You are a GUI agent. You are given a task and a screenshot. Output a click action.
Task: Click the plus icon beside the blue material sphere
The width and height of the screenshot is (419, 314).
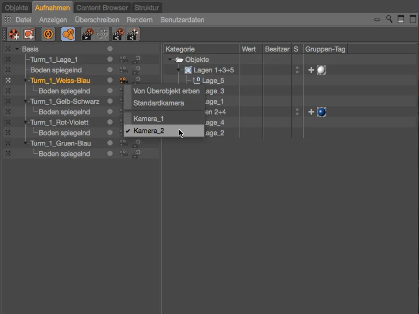click(x=311, y=112)
